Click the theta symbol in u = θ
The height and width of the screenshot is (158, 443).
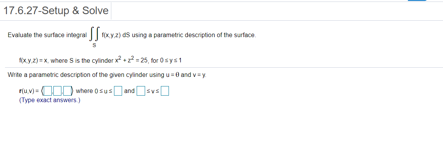click(177, 75)
